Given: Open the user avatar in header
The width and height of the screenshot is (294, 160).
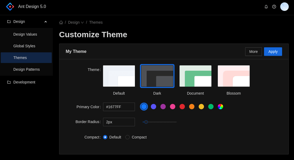Looking at the screenshot, I should [284, 7].
